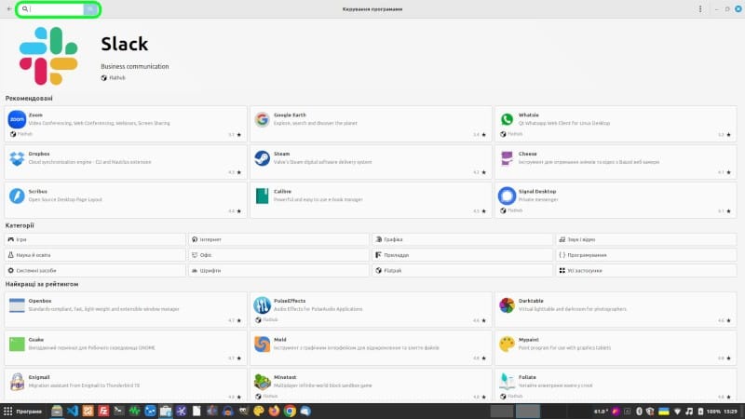This screenshot has height=419, width=745.
Task: Open the Signal Desktop app icon
Action: coord(507,196)
